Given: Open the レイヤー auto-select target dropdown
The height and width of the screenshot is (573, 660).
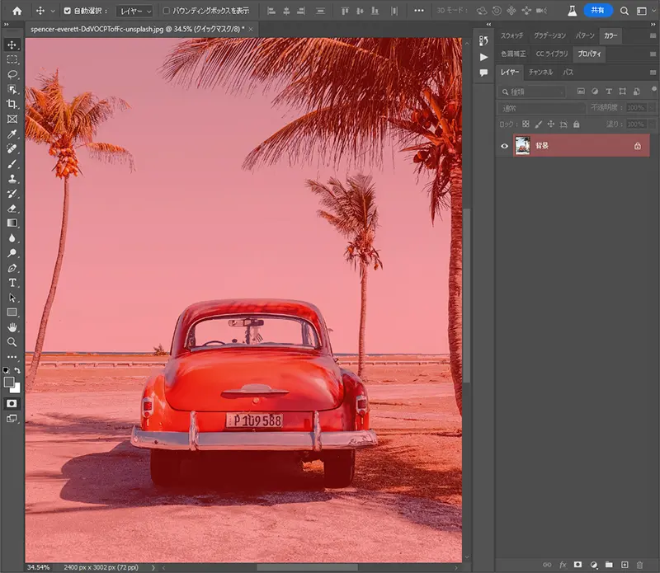Looking at the screenshot, I should (134, 12).
